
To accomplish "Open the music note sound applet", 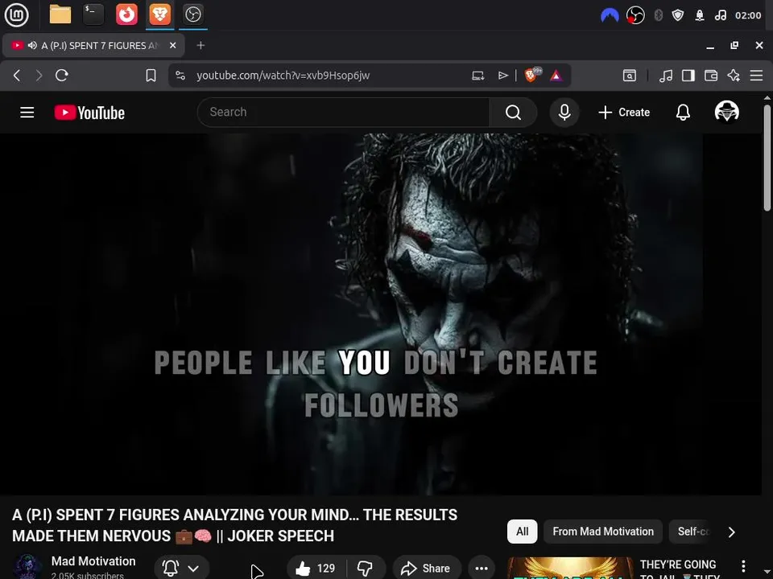I will [x=720, y=15].
